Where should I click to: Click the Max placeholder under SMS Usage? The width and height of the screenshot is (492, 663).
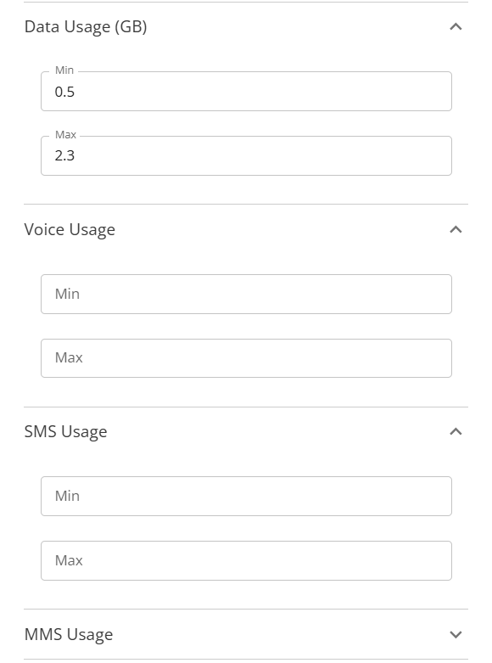(x=69, y=560)
